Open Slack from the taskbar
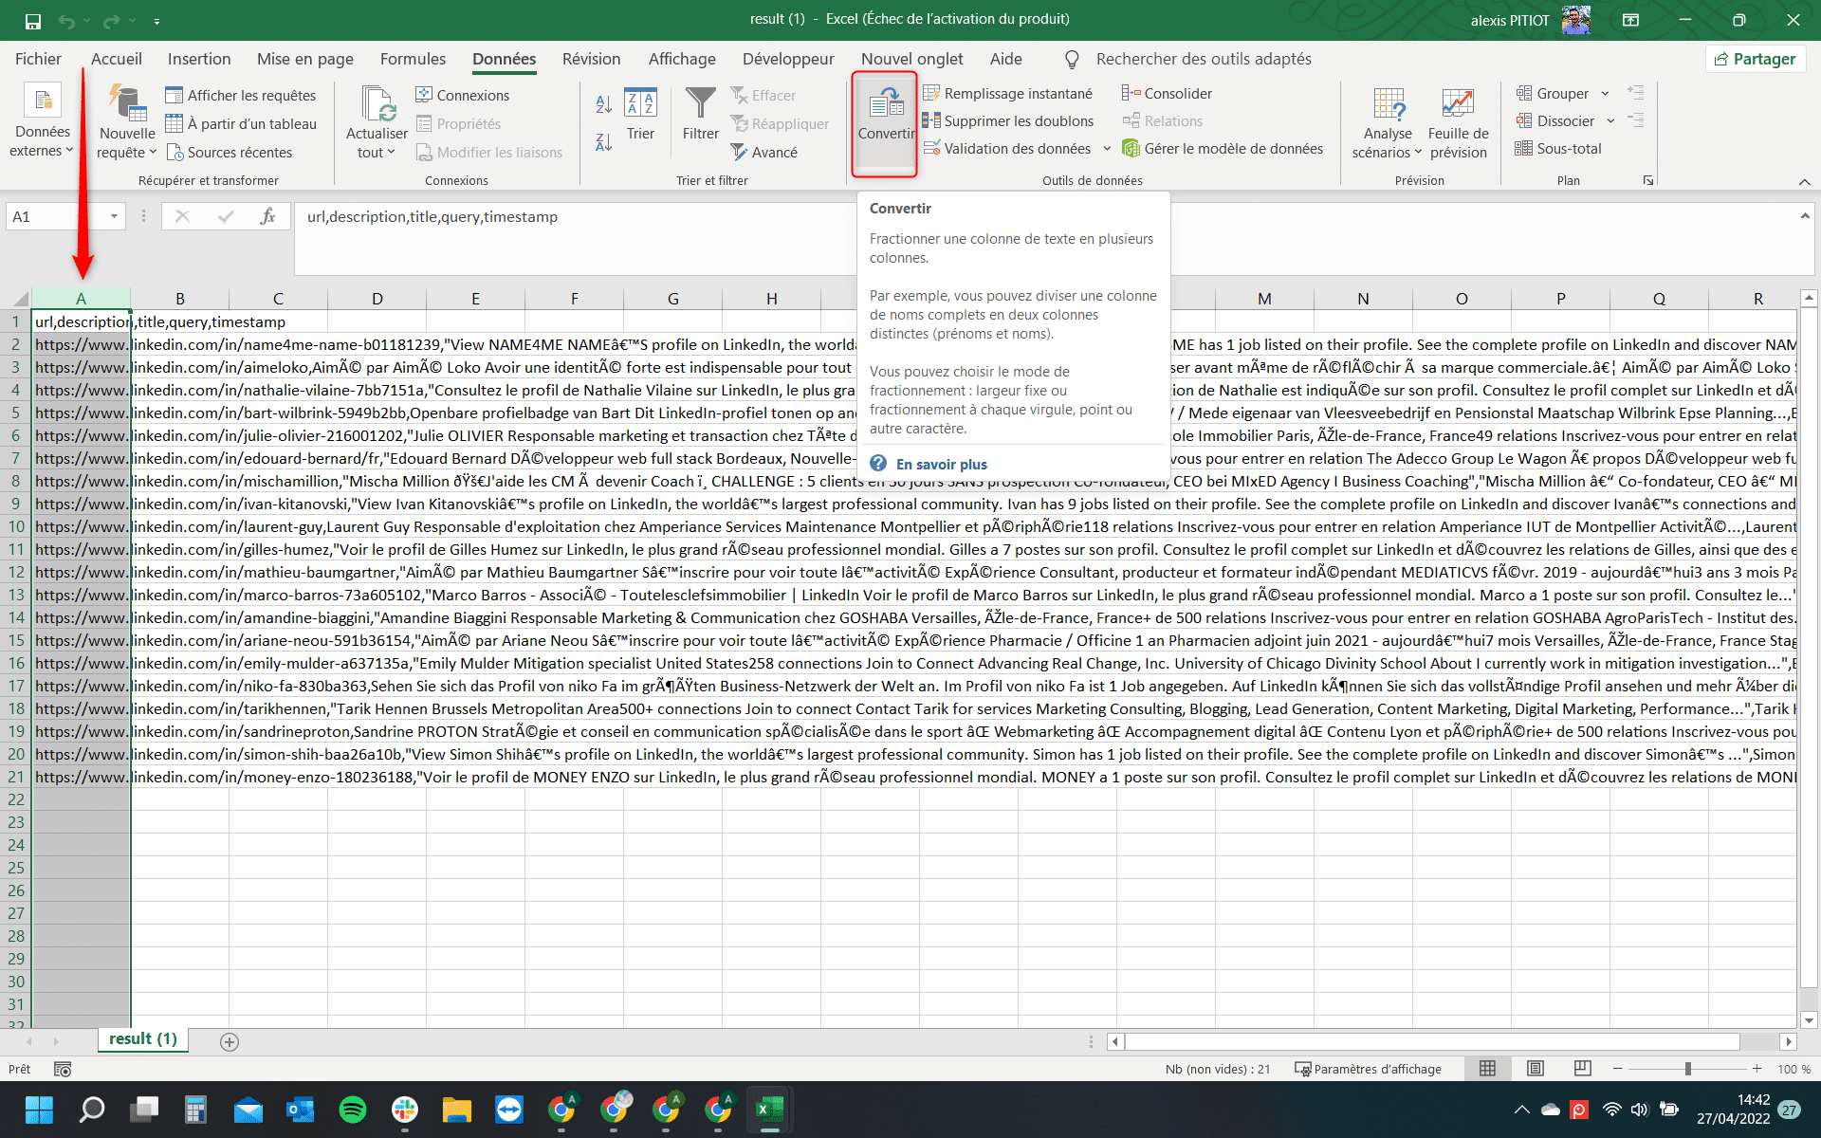Image resolution: width=1821 pixels, height=1138 pixels. [405, 1110]
